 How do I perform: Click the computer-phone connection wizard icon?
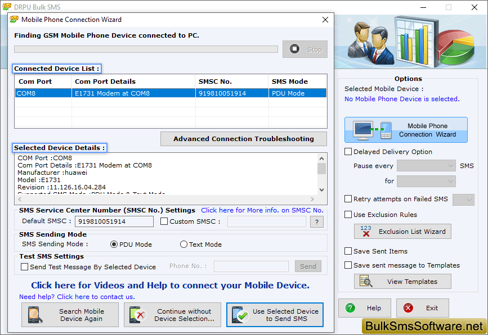pyautogui.click(x=372, y=130)
